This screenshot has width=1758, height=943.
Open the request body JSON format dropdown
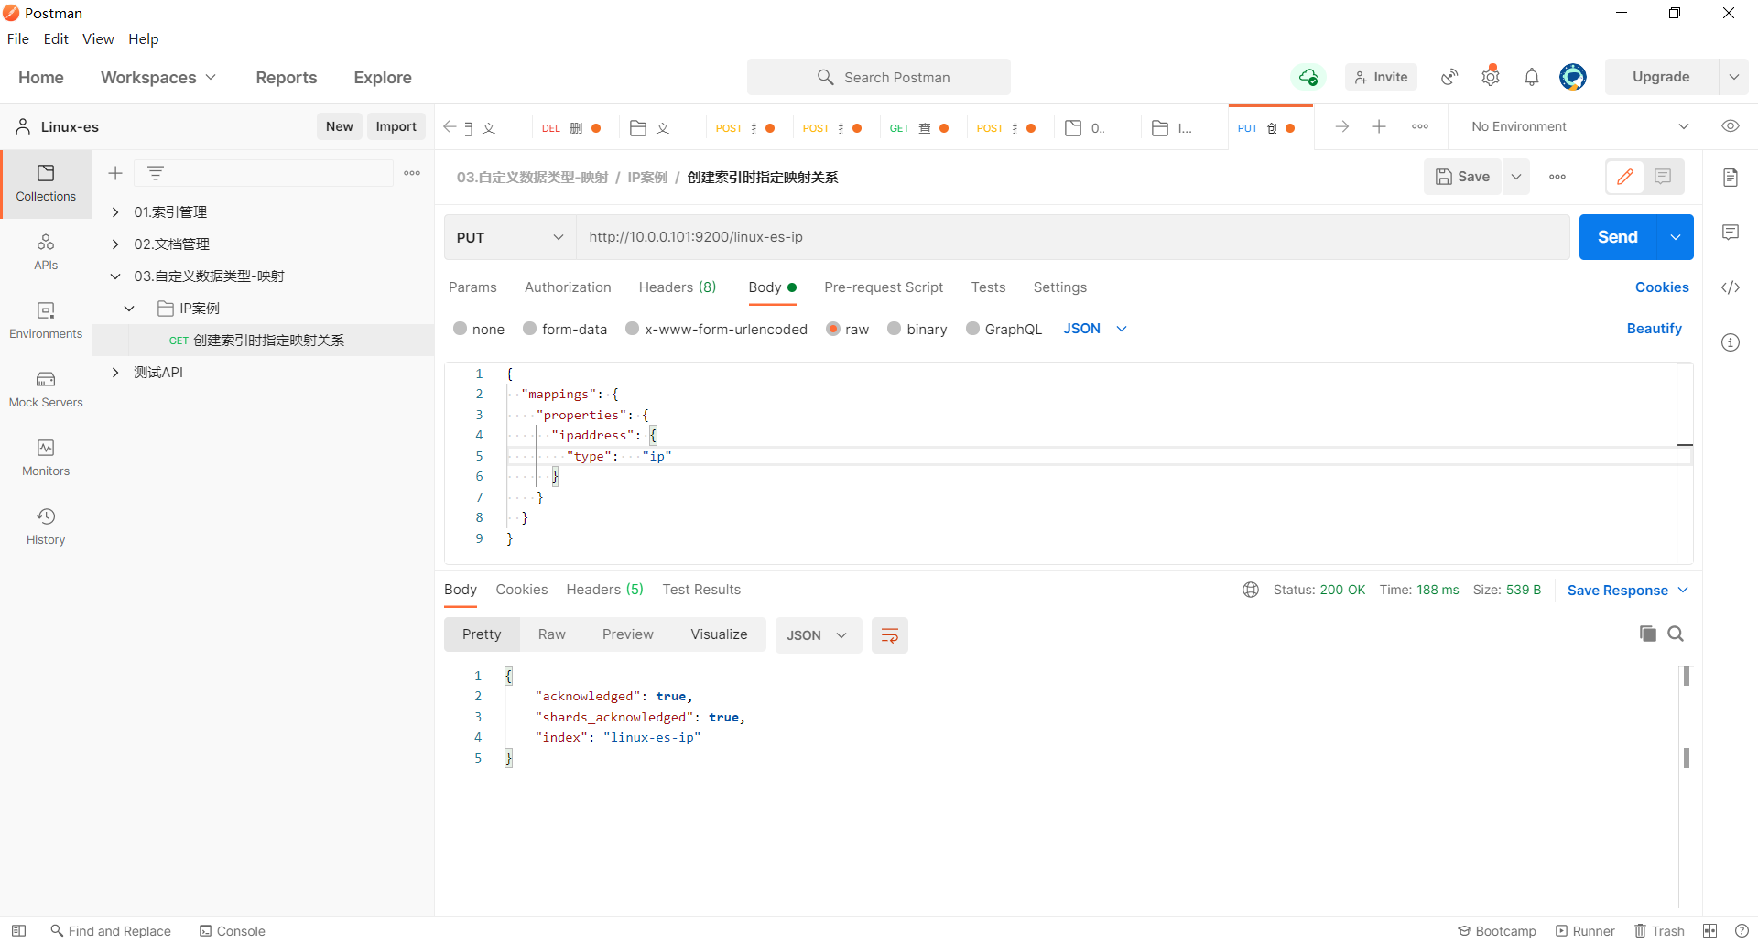tap(1095, 329)
